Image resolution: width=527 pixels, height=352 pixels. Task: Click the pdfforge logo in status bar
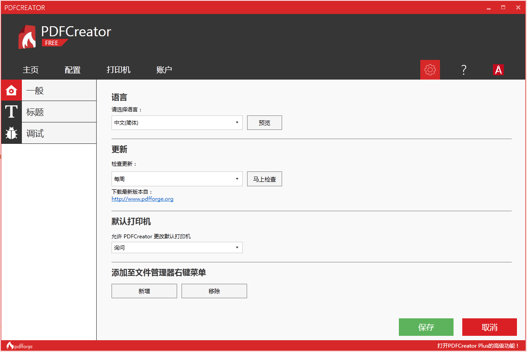coord(20,346)
